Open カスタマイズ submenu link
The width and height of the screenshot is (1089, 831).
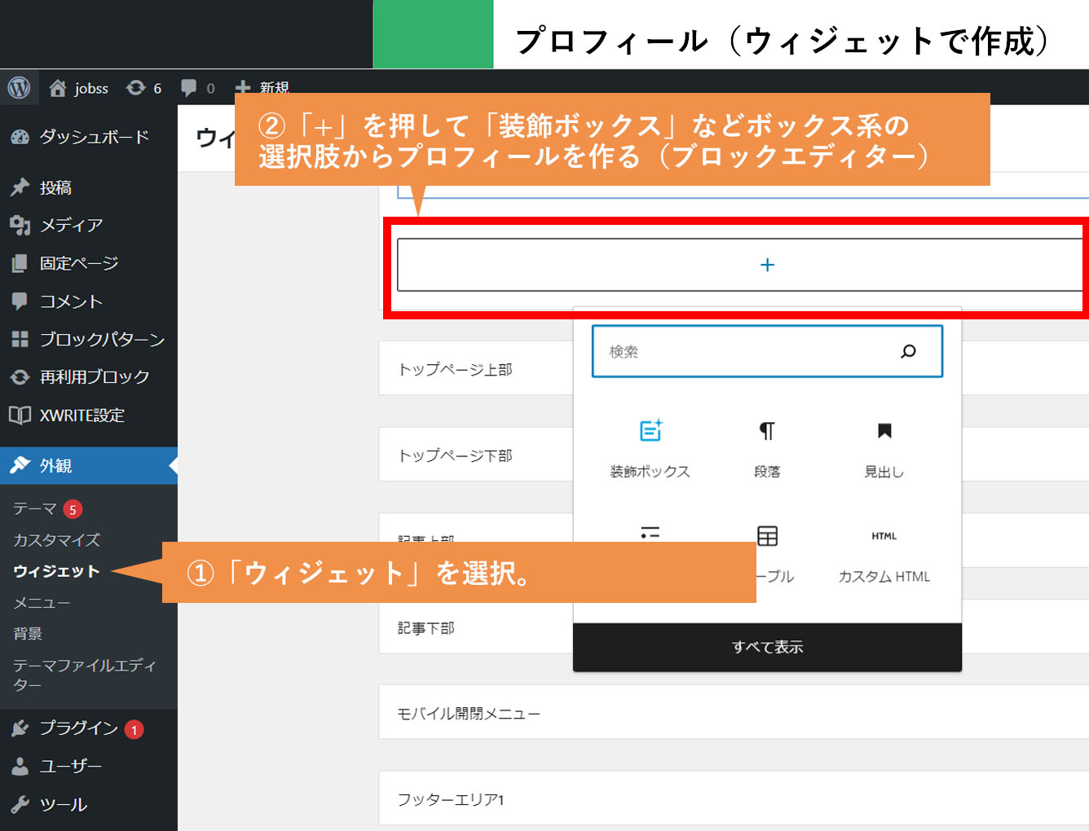click(x=56, y=540)
